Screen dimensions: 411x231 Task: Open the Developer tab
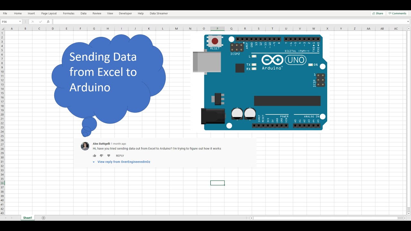pos(125,13)
